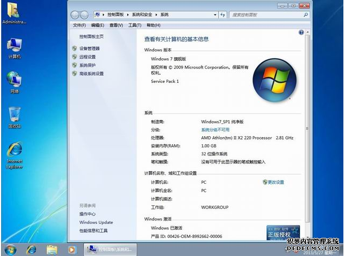
Task: Go forward with the navigation arrow
Action: pos(85,15)
